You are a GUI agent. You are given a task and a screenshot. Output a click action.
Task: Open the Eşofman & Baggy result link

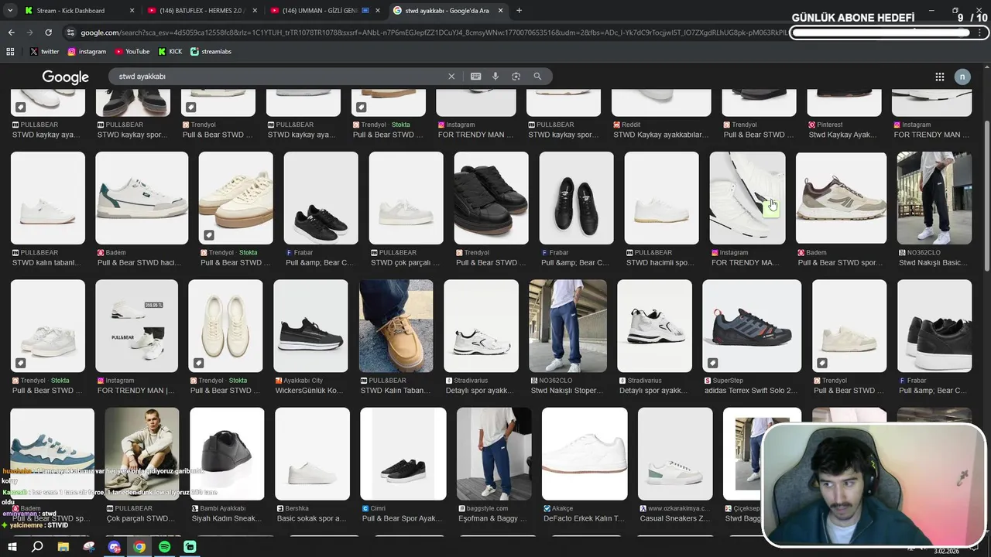pyautogui.click(x=492, y=518)
